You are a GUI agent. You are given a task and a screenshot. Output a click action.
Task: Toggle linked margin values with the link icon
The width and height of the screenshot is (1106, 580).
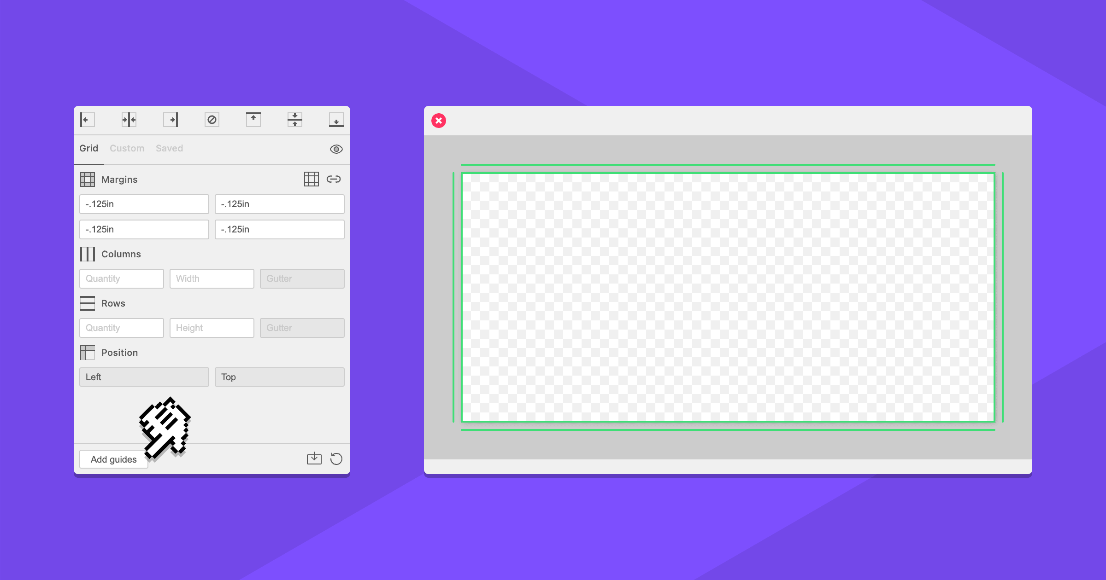(334, 179)
